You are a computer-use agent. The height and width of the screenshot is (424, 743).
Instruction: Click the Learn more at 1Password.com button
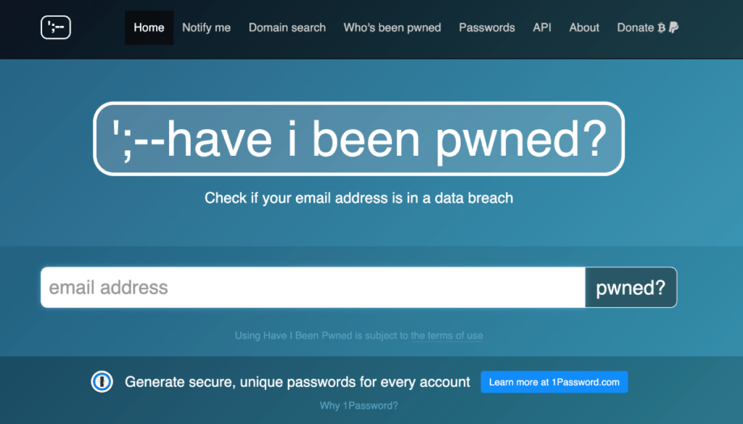[554, 381]
